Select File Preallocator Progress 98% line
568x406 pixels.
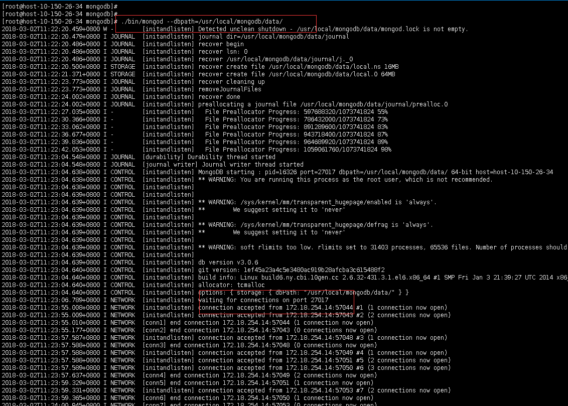click(196, 150)
